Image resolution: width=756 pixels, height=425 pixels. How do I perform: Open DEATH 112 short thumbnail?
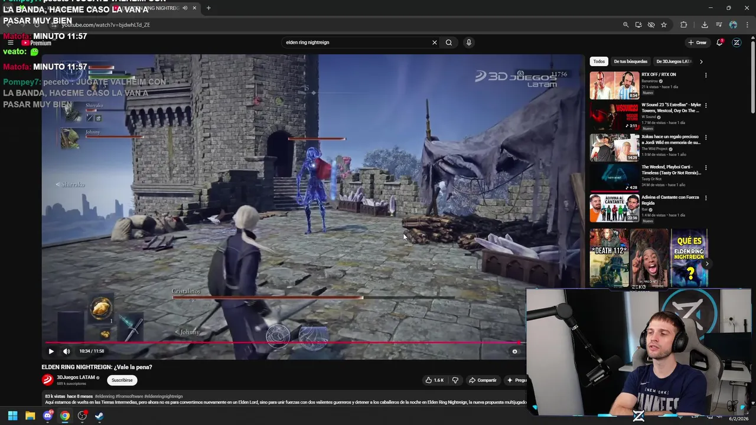click(609, 258)
